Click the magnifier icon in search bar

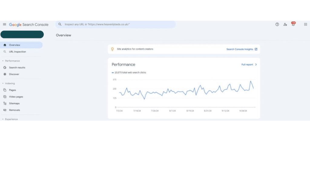coord(60,24)
